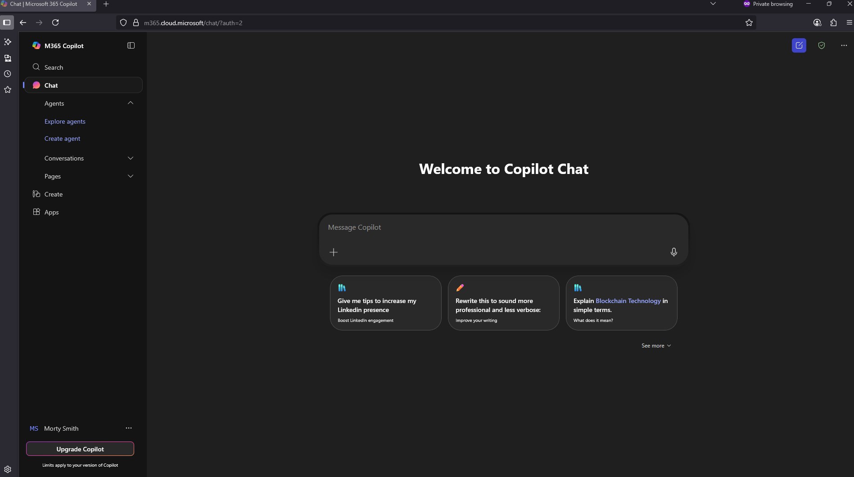Toggle the M365 Copilot navigation pane
Screen dimensions: 854x477
pos(131,45)
